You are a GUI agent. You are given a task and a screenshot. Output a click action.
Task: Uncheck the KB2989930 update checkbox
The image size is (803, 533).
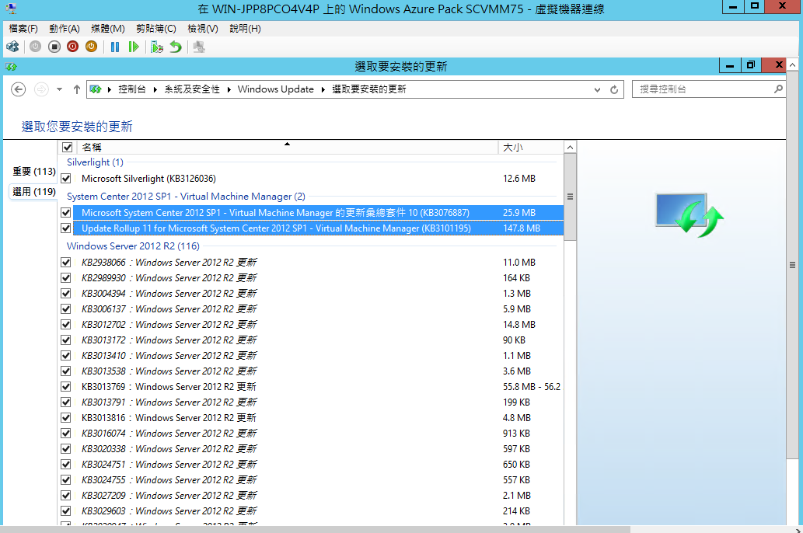tap(65, 278)
